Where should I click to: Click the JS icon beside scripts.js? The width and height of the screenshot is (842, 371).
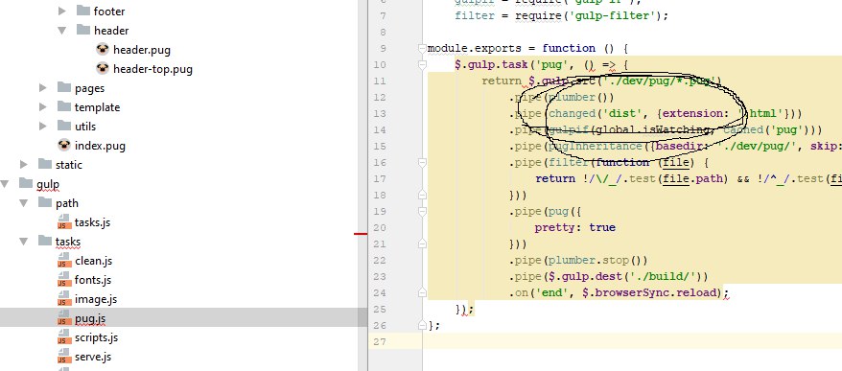point(64,337)
